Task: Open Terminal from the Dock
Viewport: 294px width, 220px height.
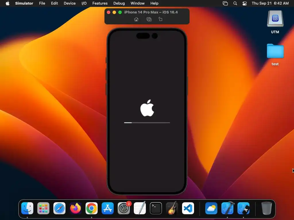Action: [x=156, y=208]
